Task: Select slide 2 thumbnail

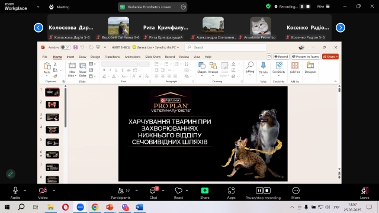Action: pos(52,105)
